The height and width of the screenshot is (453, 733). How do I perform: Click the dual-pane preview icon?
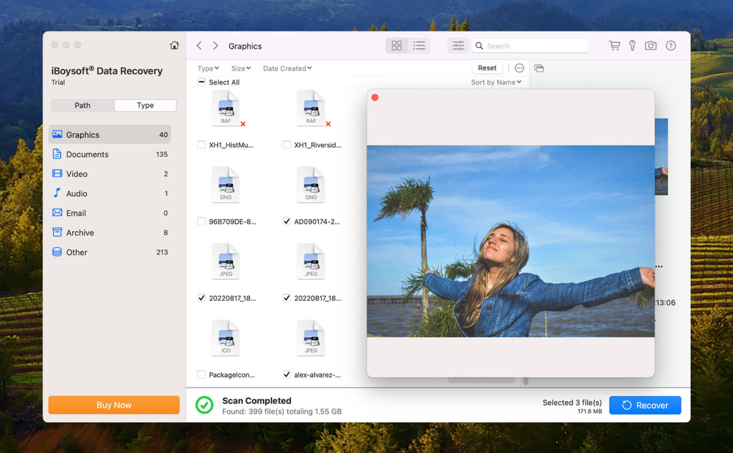pyautogui.click(x=539, y=68)
